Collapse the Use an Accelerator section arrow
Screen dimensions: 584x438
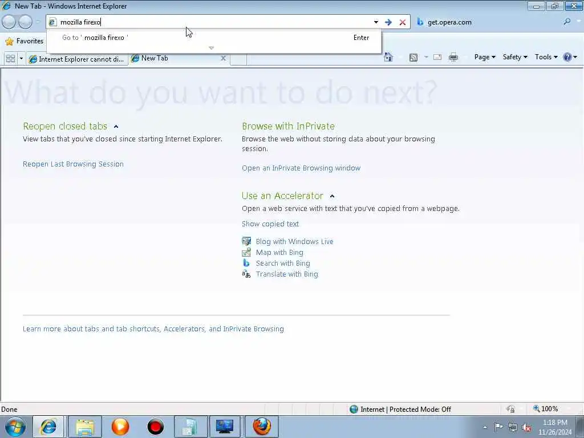pyautogui.click(x=332, y=196)
